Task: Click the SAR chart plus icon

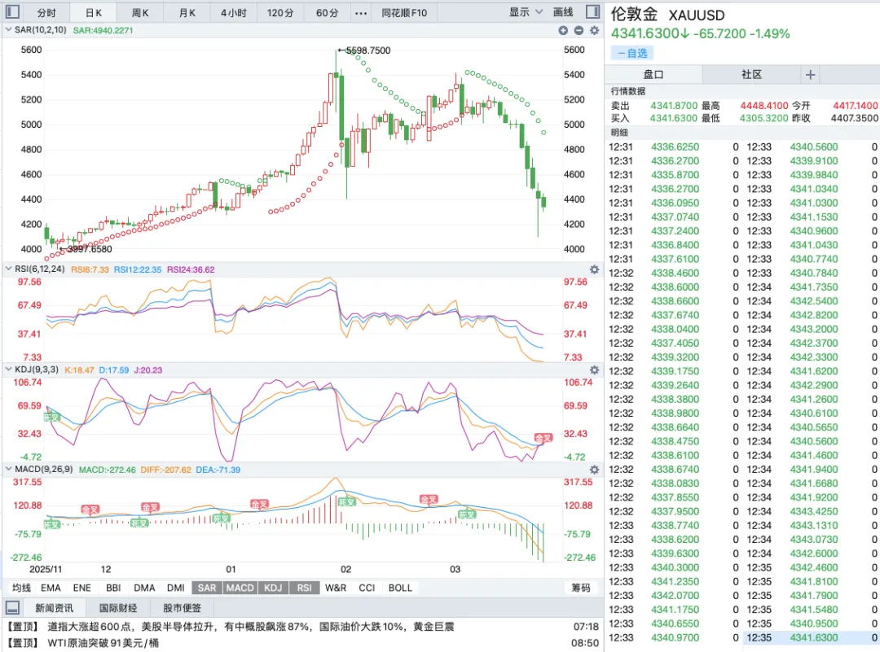Action: (x=563, y=30)
